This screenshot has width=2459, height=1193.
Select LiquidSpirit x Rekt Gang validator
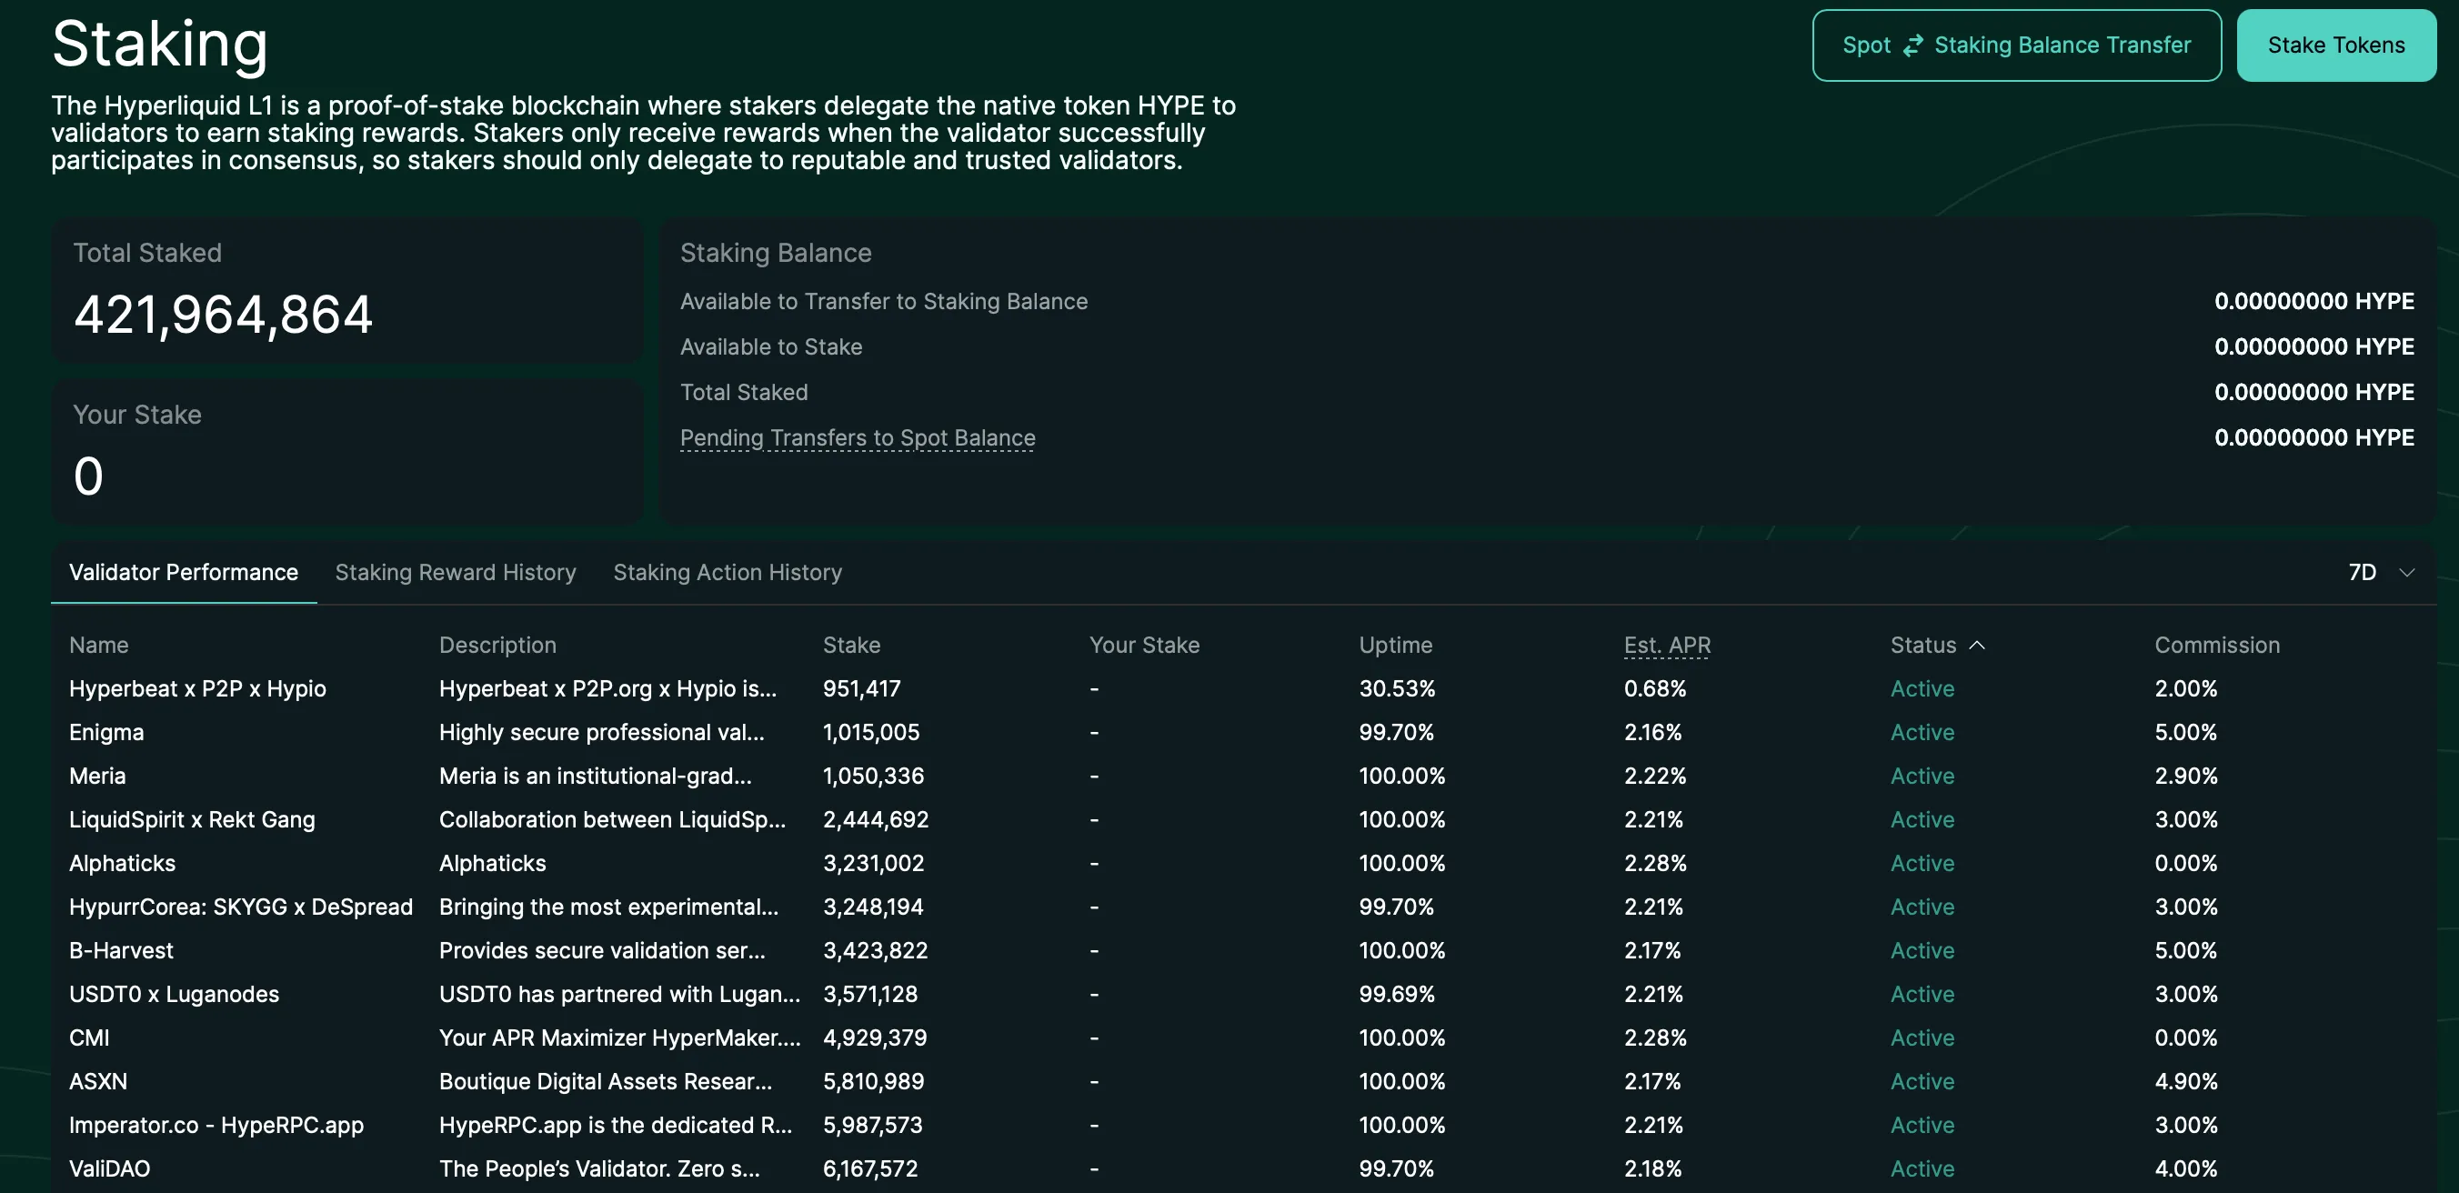[x=192, y=820]
